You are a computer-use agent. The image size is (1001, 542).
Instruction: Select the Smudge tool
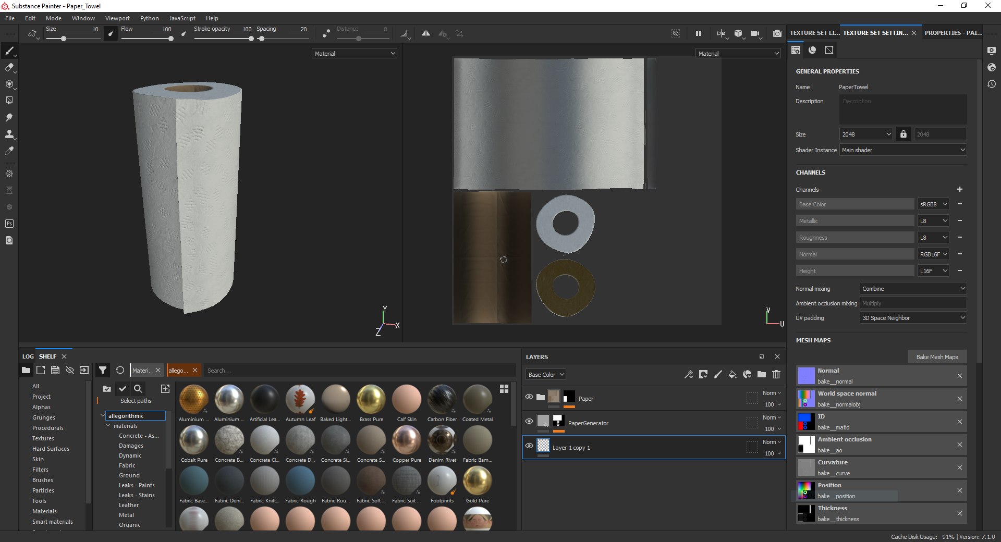(9, 117)
